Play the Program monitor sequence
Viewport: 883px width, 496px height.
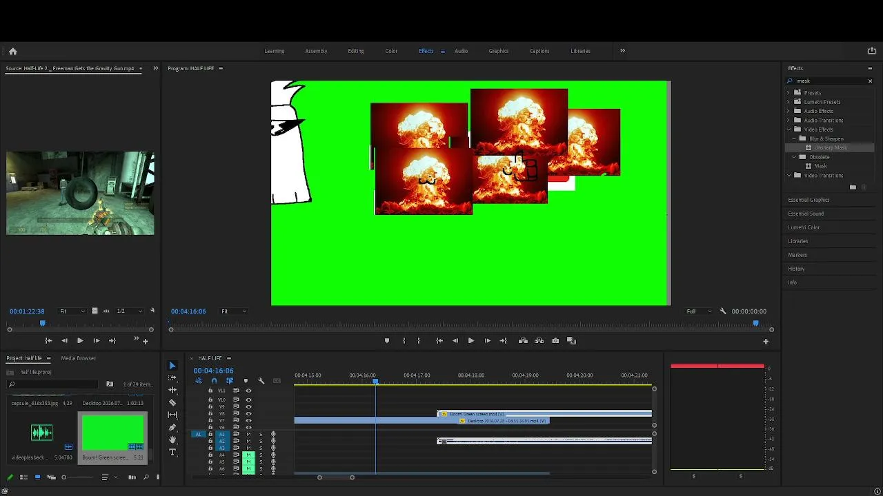pos(471,340)
